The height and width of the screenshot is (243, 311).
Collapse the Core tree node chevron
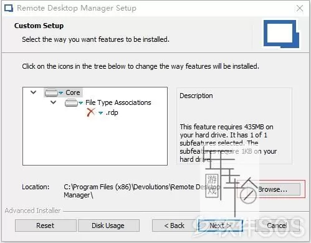pyautogui.click(x=34, y=92)
